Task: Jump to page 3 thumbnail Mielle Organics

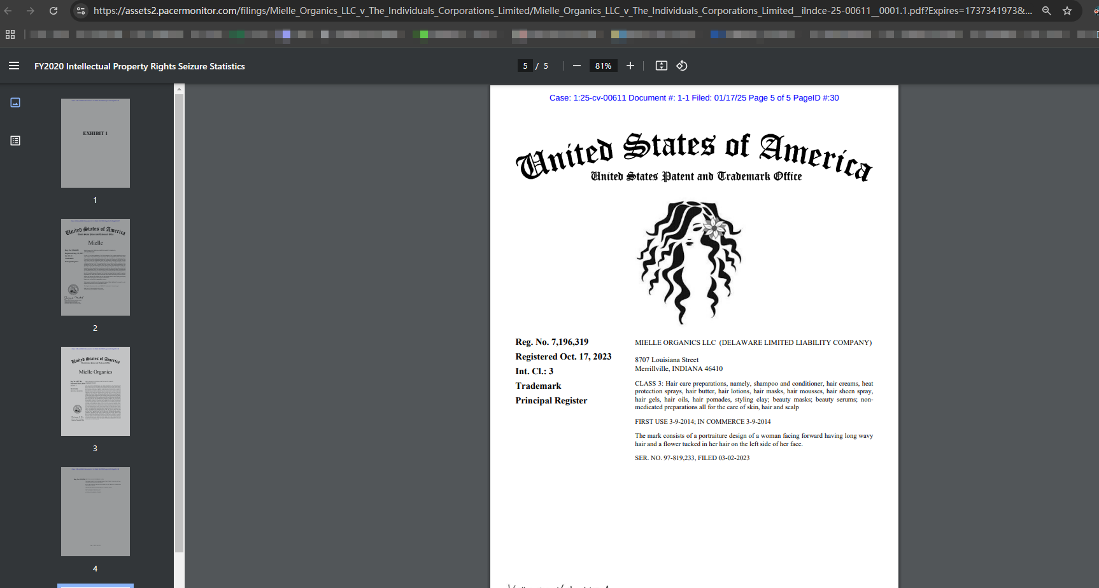Action: click(x=96, y=391)
